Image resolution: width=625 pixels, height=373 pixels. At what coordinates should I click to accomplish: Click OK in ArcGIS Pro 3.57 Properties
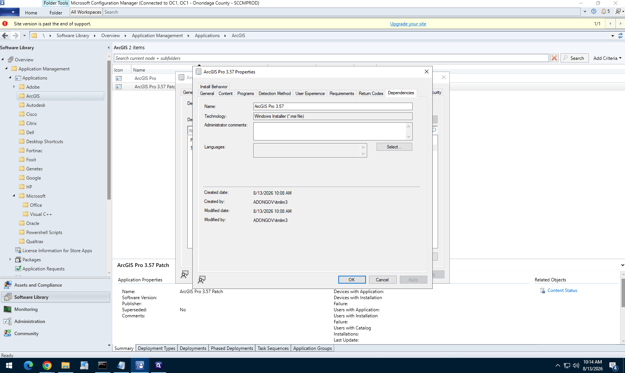pyautogui.click(x=352, y=280)
